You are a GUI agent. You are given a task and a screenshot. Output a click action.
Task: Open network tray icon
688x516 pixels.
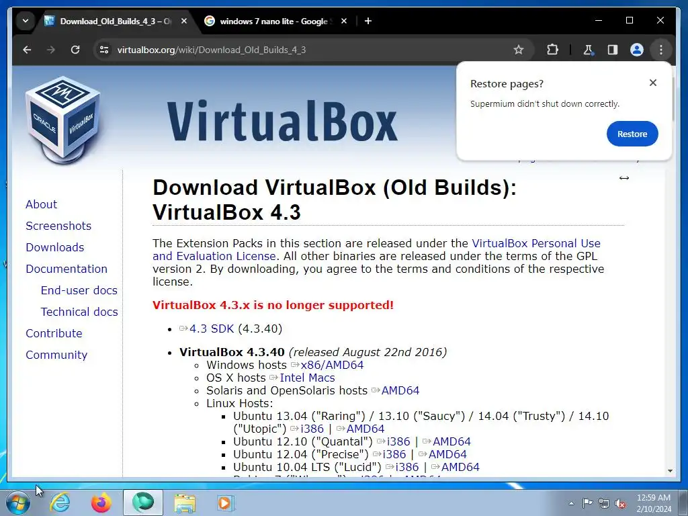604,503
